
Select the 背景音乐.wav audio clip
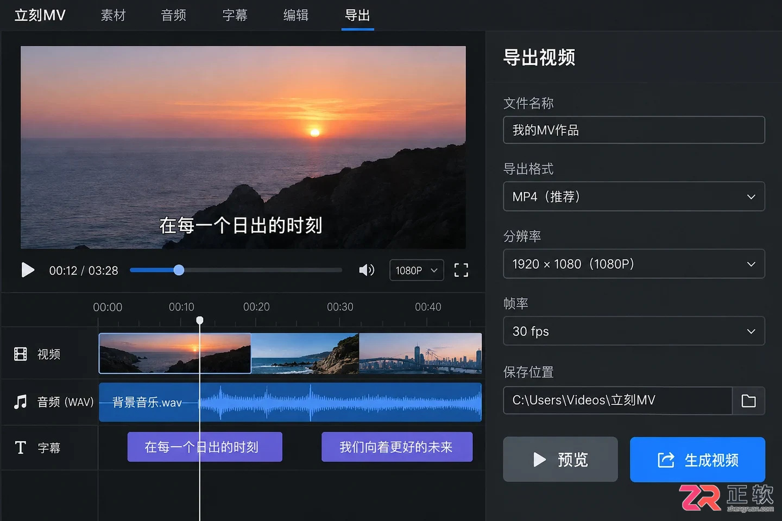290,402
